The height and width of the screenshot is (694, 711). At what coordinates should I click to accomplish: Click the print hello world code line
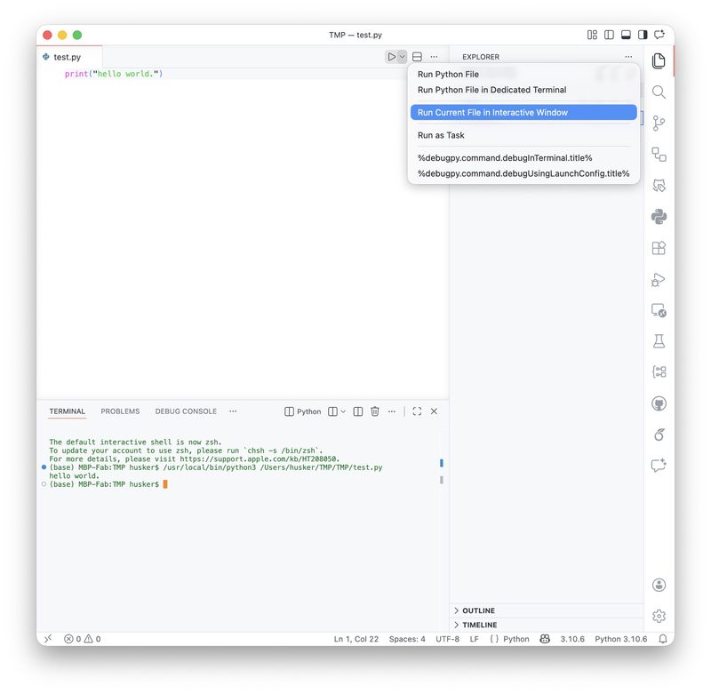(x=114, y=74)
